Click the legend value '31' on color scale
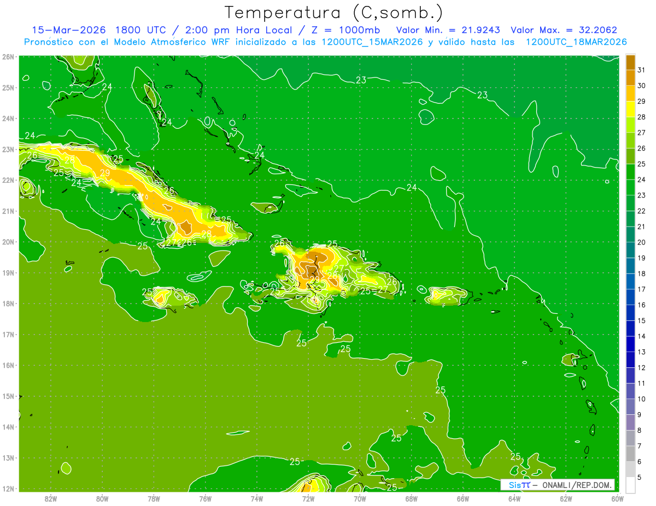The width and height of the screenshot is (656, 506). [642, 70]
